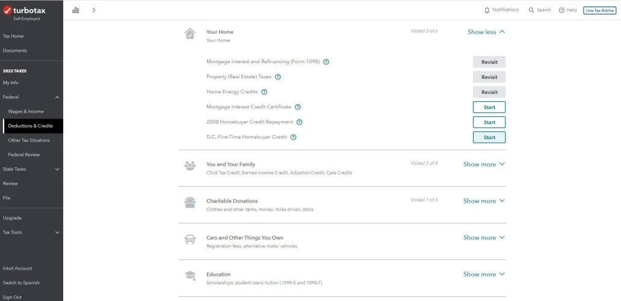Go to Wages & Income
This screenshot has width=621, height=301.
tap(26, 111)
